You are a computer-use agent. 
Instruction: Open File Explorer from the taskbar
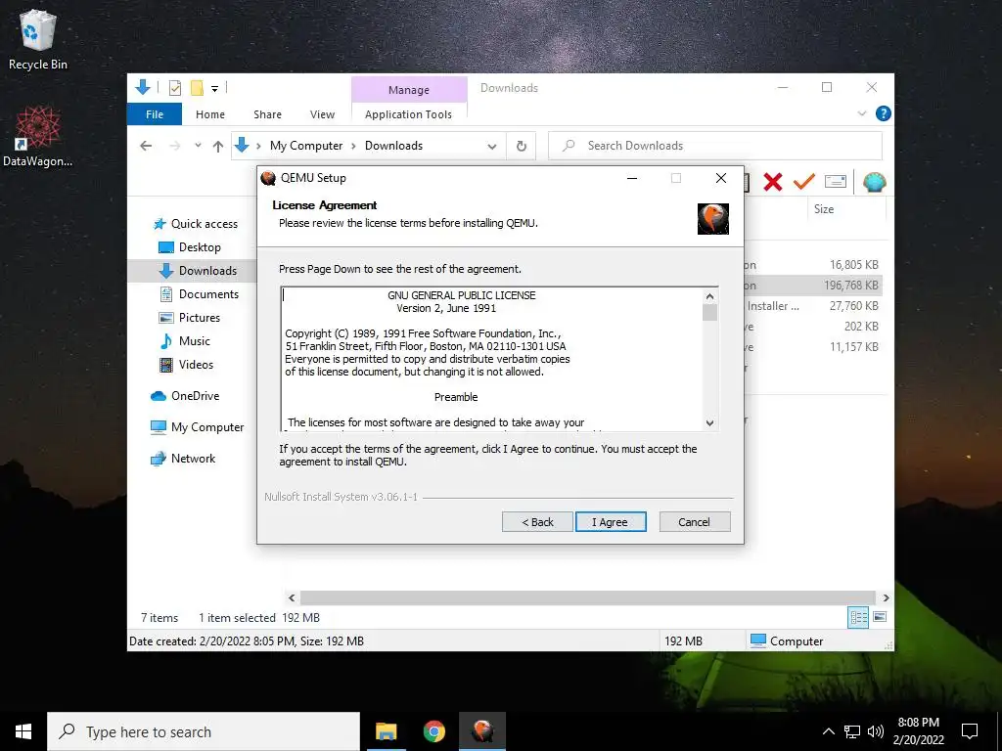(386, 731)
